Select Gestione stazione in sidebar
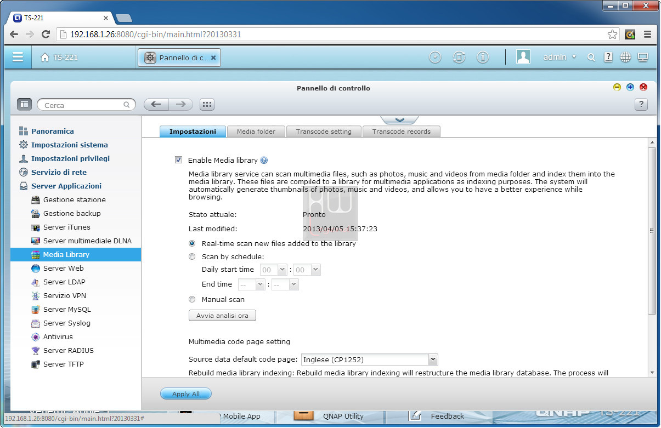Viewport: 661px width, 428px height. [x=75, y=199]
